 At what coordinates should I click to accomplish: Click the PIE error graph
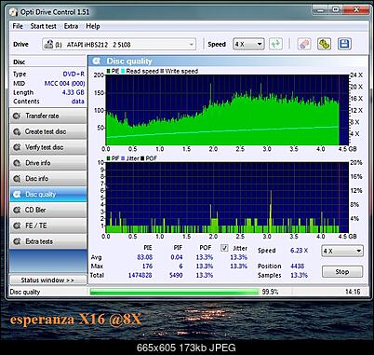[x=227, y=110]
